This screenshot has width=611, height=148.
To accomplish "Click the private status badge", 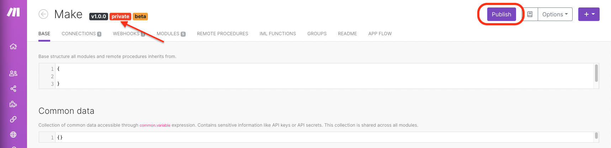I will coord(120,16).
